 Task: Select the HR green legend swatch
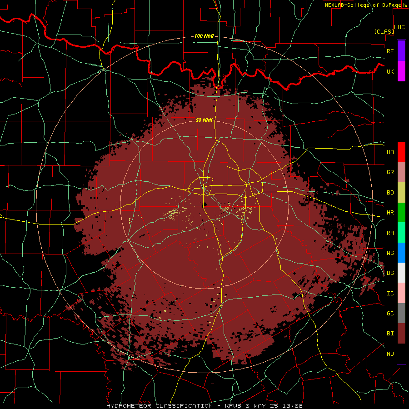pos(401,213)
